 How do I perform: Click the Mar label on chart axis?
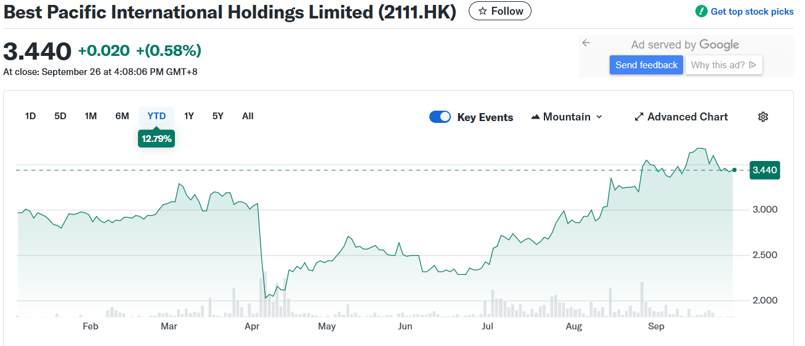[x=169, y=326]
